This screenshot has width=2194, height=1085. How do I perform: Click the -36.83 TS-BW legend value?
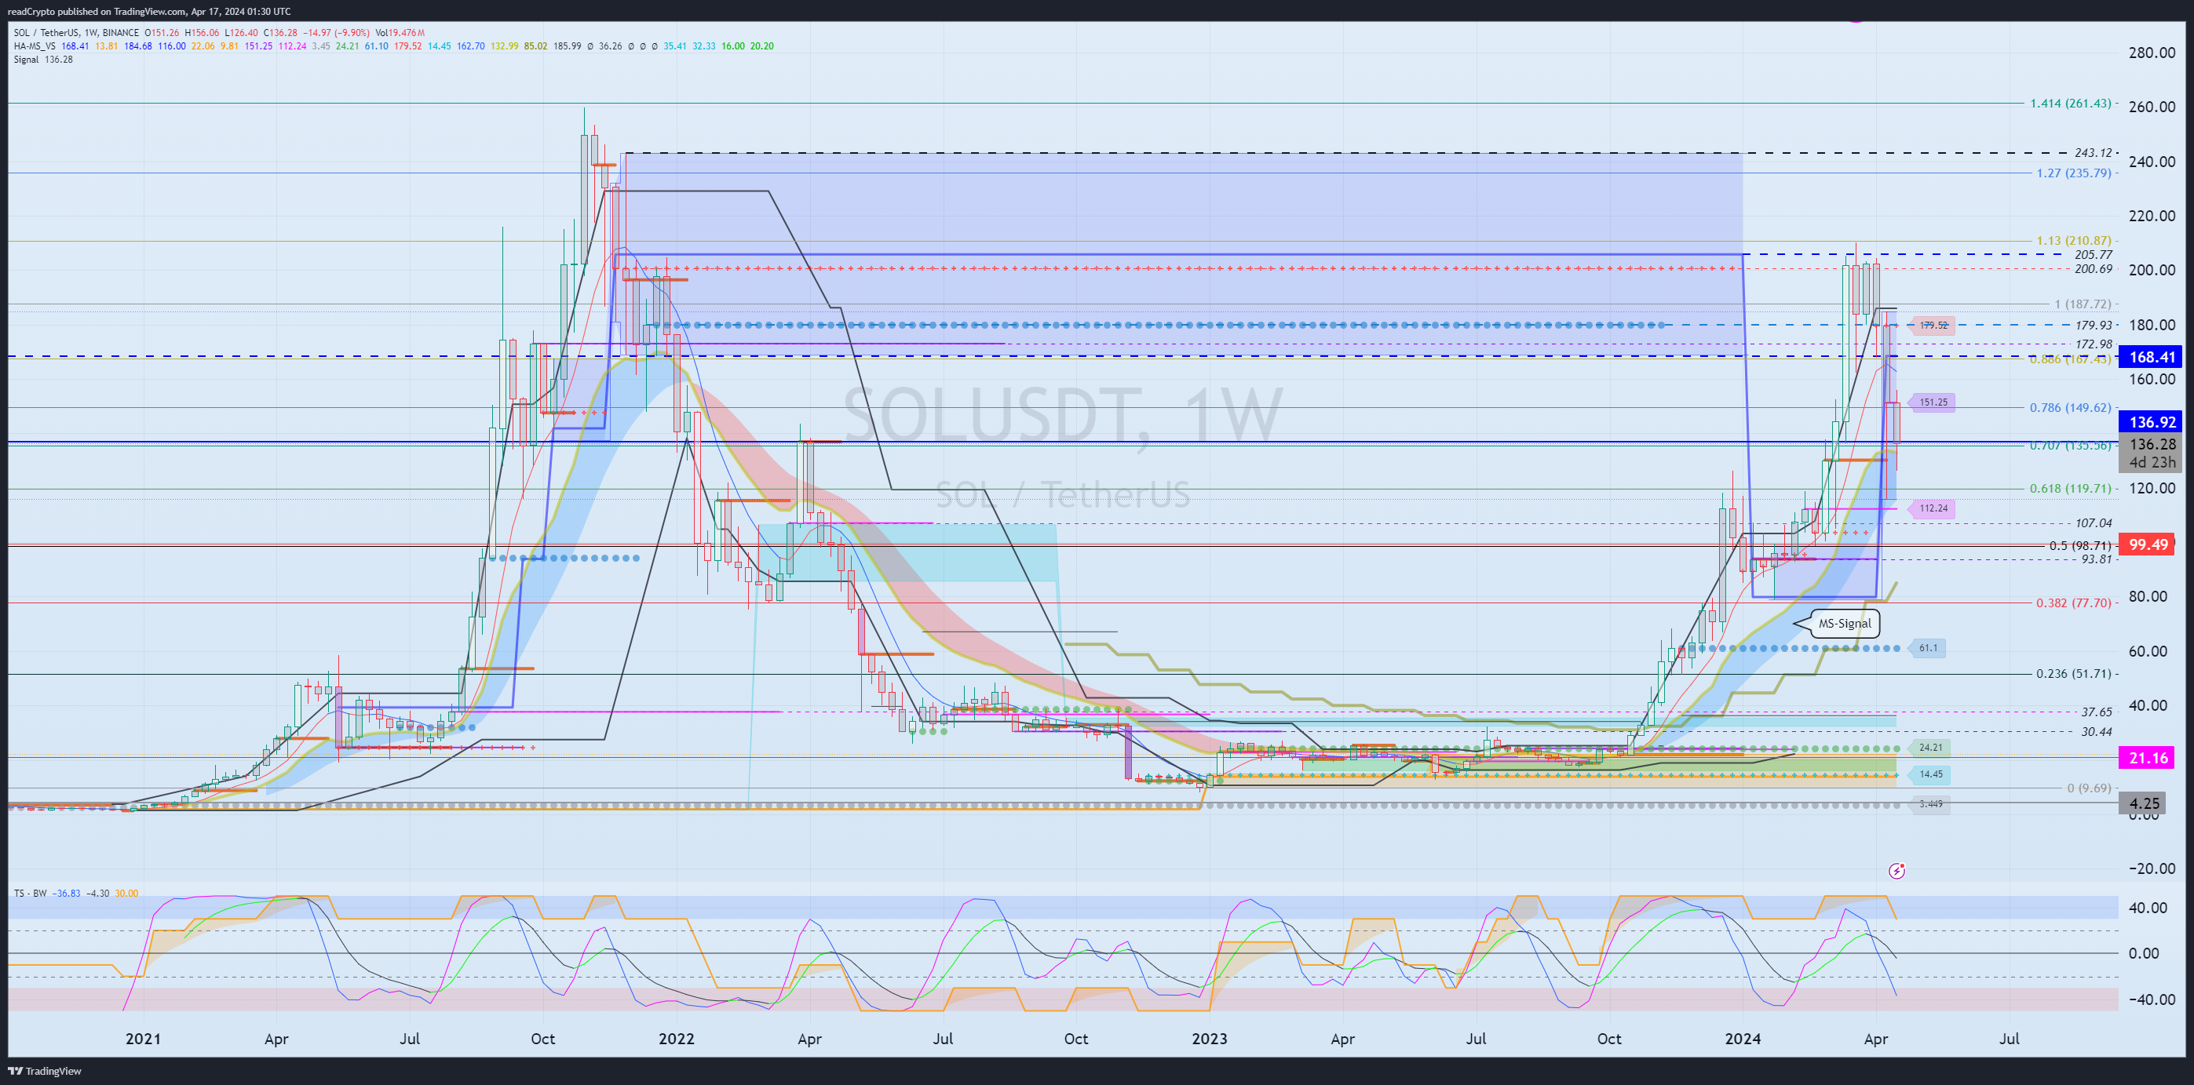pos(67,894)
